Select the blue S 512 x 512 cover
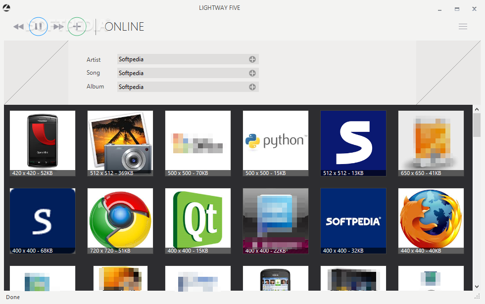The width and height of the screenshot is (485, 304). 353,141
